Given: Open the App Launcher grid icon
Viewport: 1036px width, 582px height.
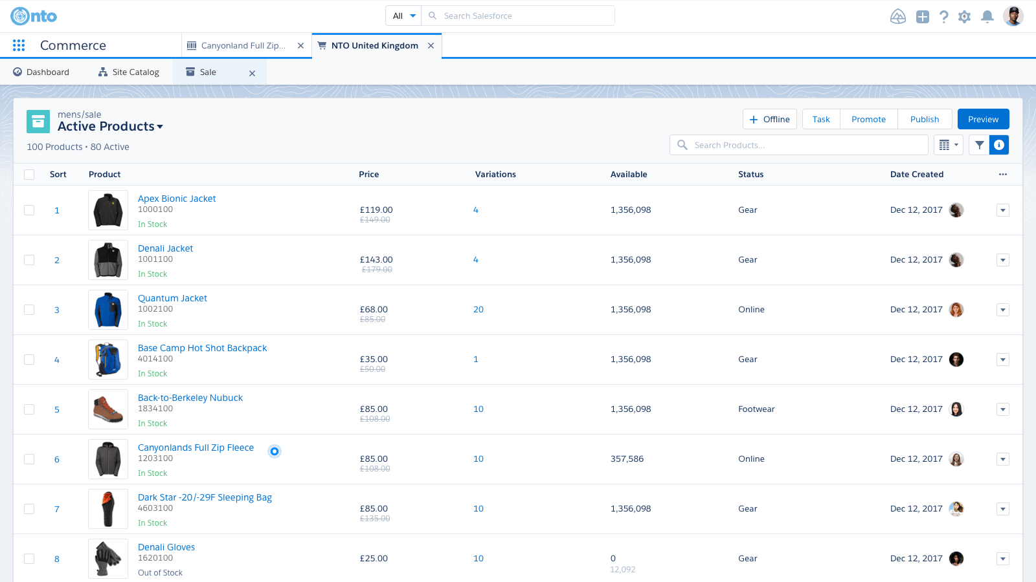Looking at the screenshot, I should pyautogui.click(x=19, y=45).
